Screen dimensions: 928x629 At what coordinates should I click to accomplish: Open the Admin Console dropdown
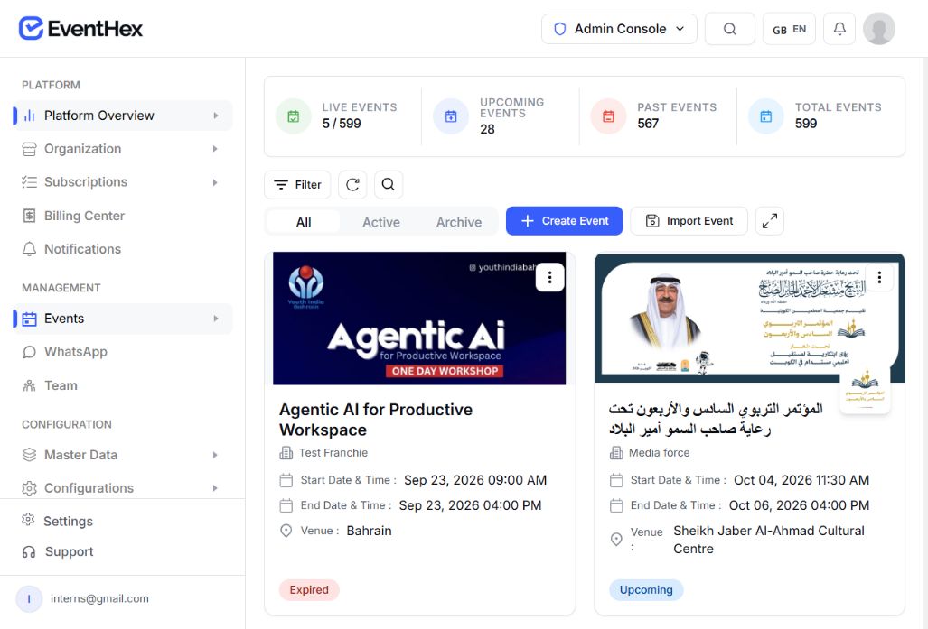click(x=619, y=29)
